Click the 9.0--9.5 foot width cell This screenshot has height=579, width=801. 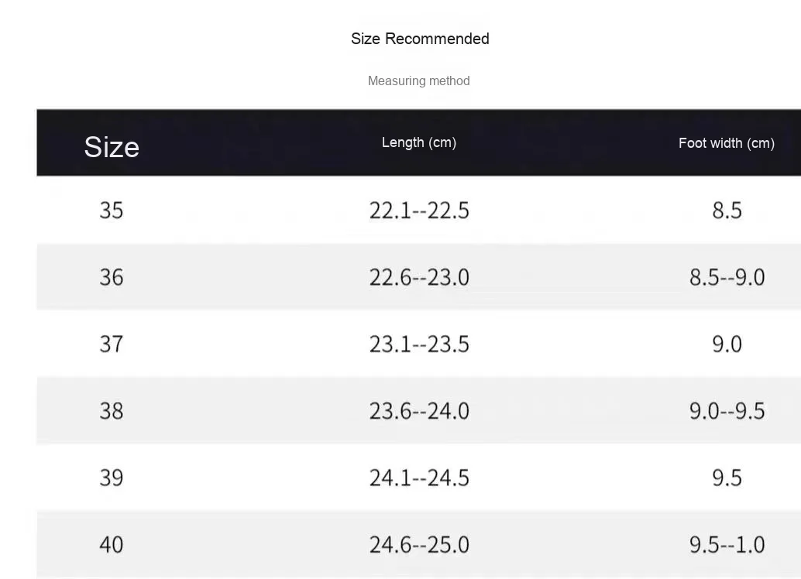pos(727,410)
